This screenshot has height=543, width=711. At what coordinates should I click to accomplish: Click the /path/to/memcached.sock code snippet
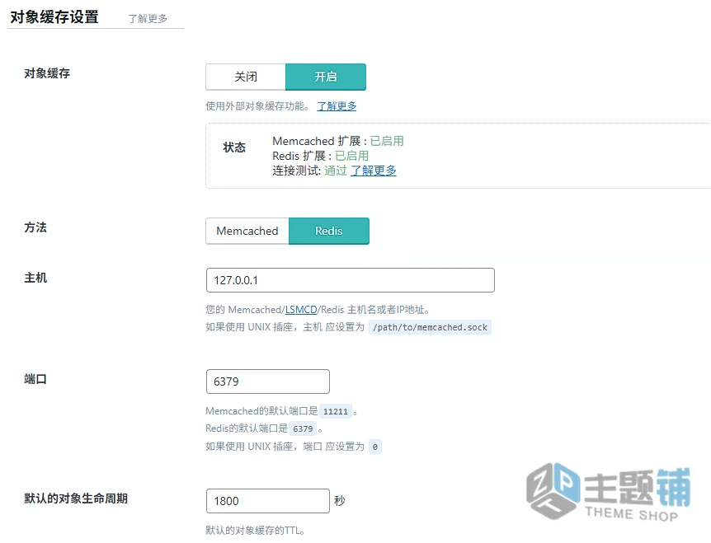[x=430, y=327]
